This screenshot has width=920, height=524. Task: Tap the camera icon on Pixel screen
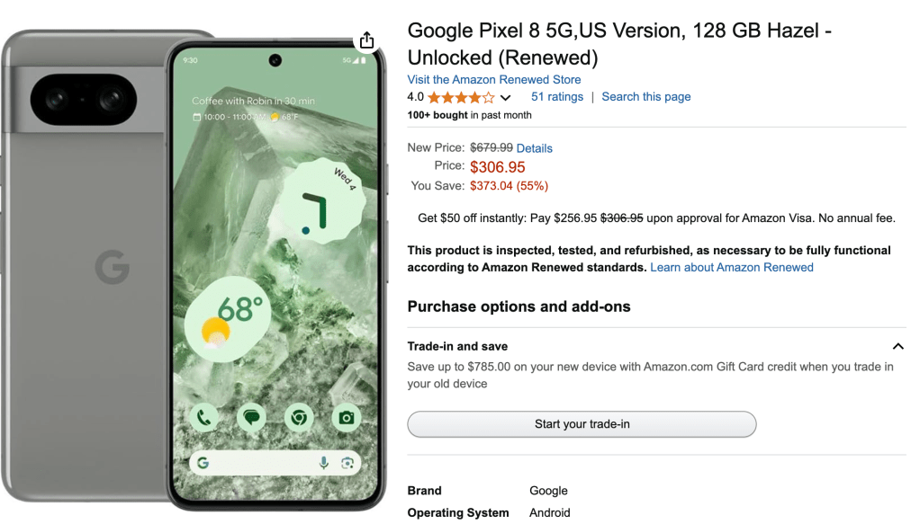pyautogui.click(x=346, y=418)
